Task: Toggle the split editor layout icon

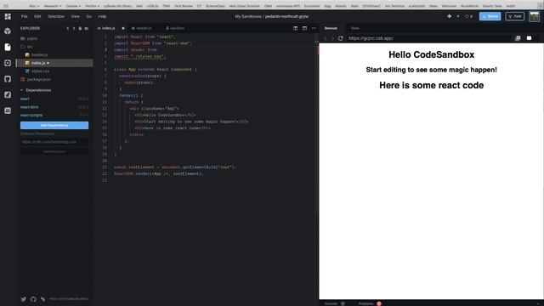Action: coord(295,28)
